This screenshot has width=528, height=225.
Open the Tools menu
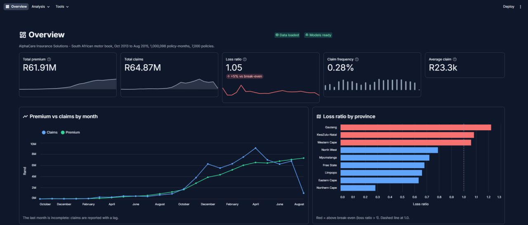point(62,7)
